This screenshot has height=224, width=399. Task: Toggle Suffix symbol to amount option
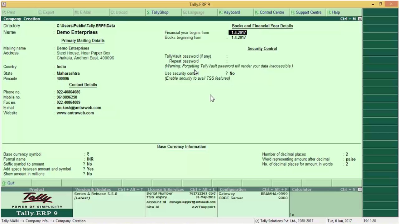(89, 164)
